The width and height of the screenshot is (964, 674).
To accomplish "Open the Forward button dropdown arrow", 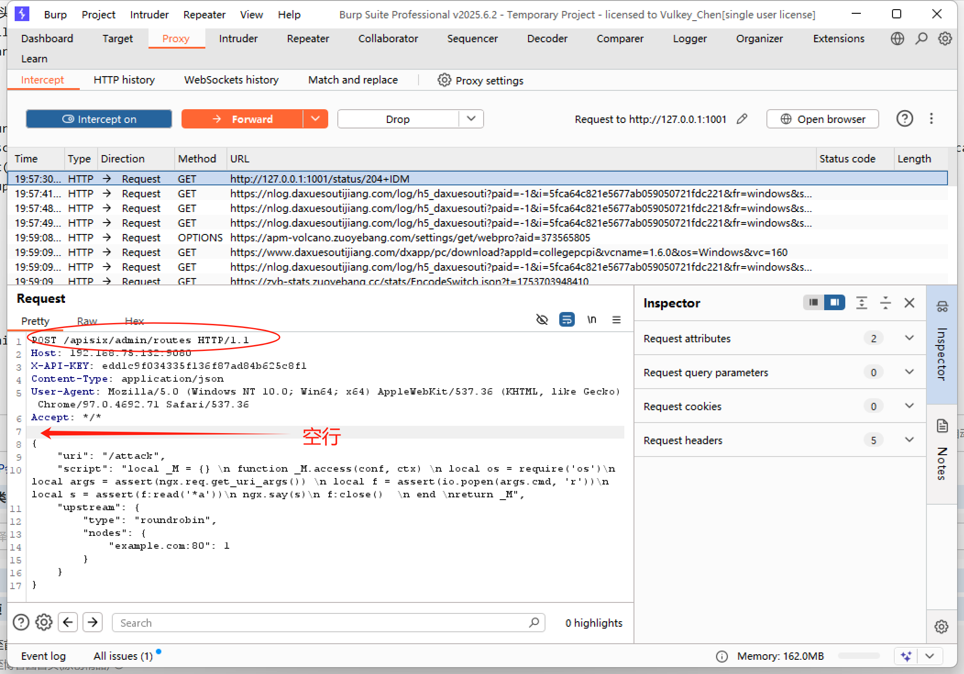I will 315,119.
